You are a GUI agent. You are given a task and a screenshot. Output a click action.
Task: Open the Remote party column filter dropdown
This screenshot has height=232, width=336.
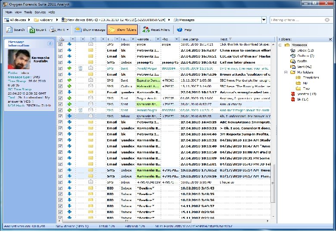158,39
